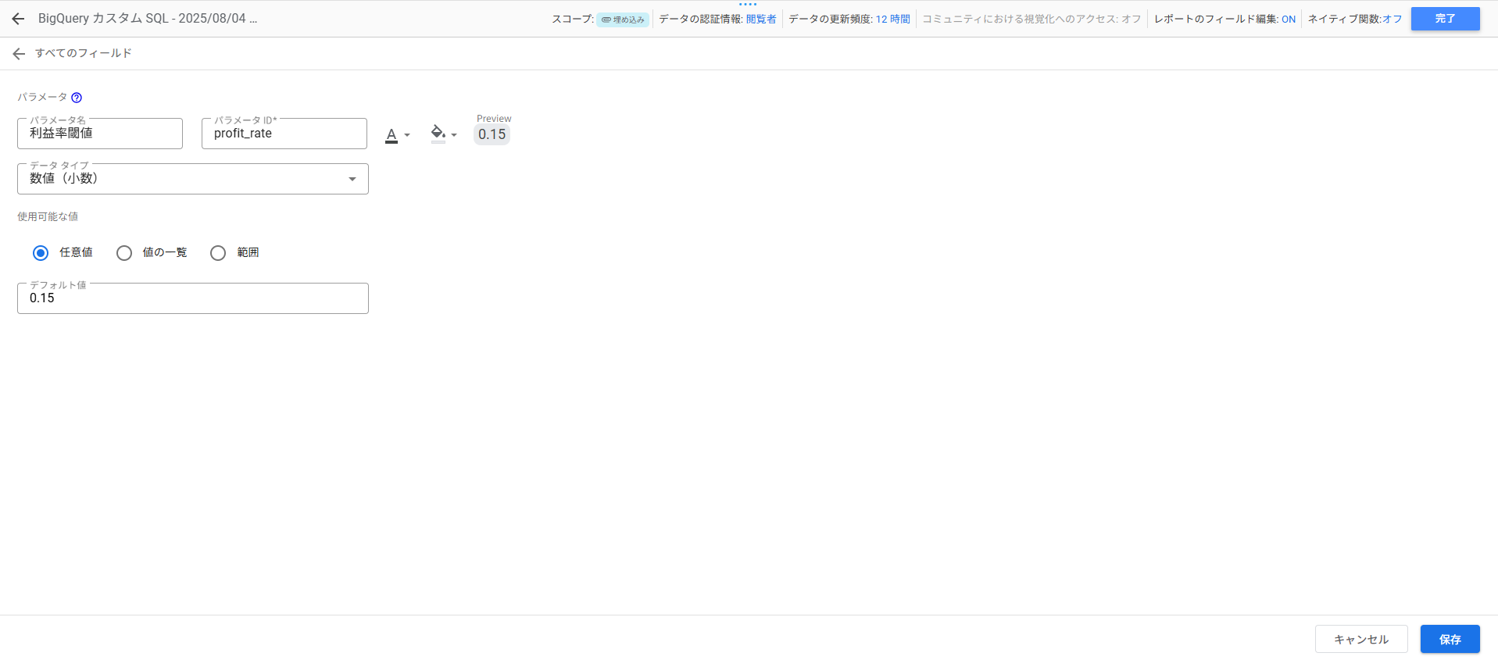
Task: Click the 保存 button
Action: pyautogui.click(x=1450, y=639)
